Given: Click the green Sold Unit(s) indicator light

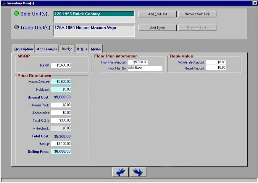Looking at the screenshot, I should (x=16, y=14).
